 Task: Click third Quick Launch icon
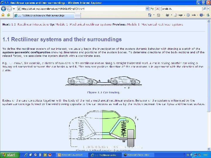[x=36, y=155]
